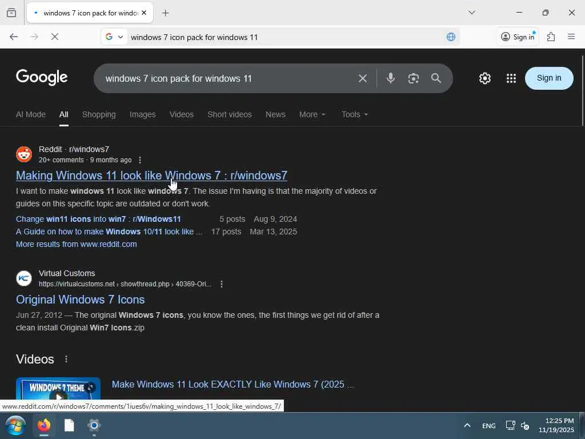Click the Virtual Customs site name

click(67, 274)
